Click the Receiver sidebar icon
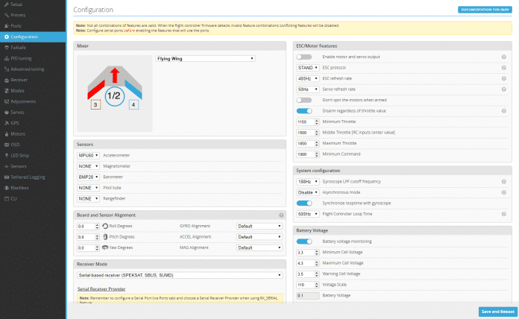The width and height of the screenshot is (519, 319). [5, 79]
